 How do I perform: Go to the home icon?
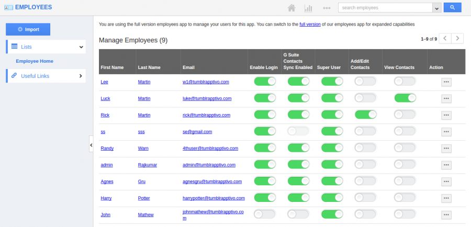click(291, 8)
